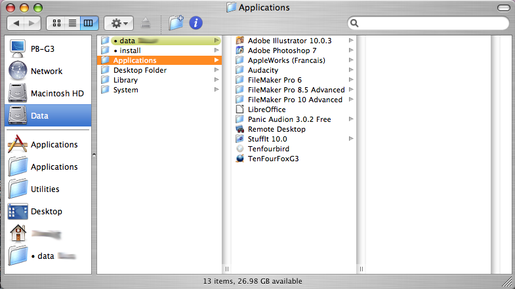Switch to icon view mode
The image size is (515, 289).
click(57, 23)
